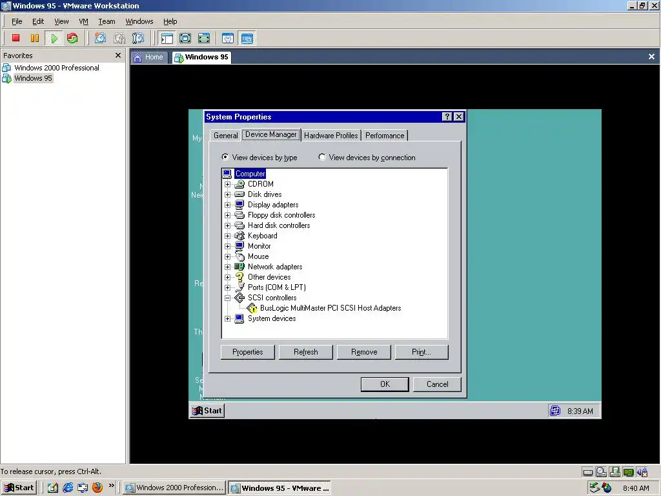Image resolution: width=661 pixels, height=496 pixels.
Task: Expand the CDROM node
Action: [228, 184]
